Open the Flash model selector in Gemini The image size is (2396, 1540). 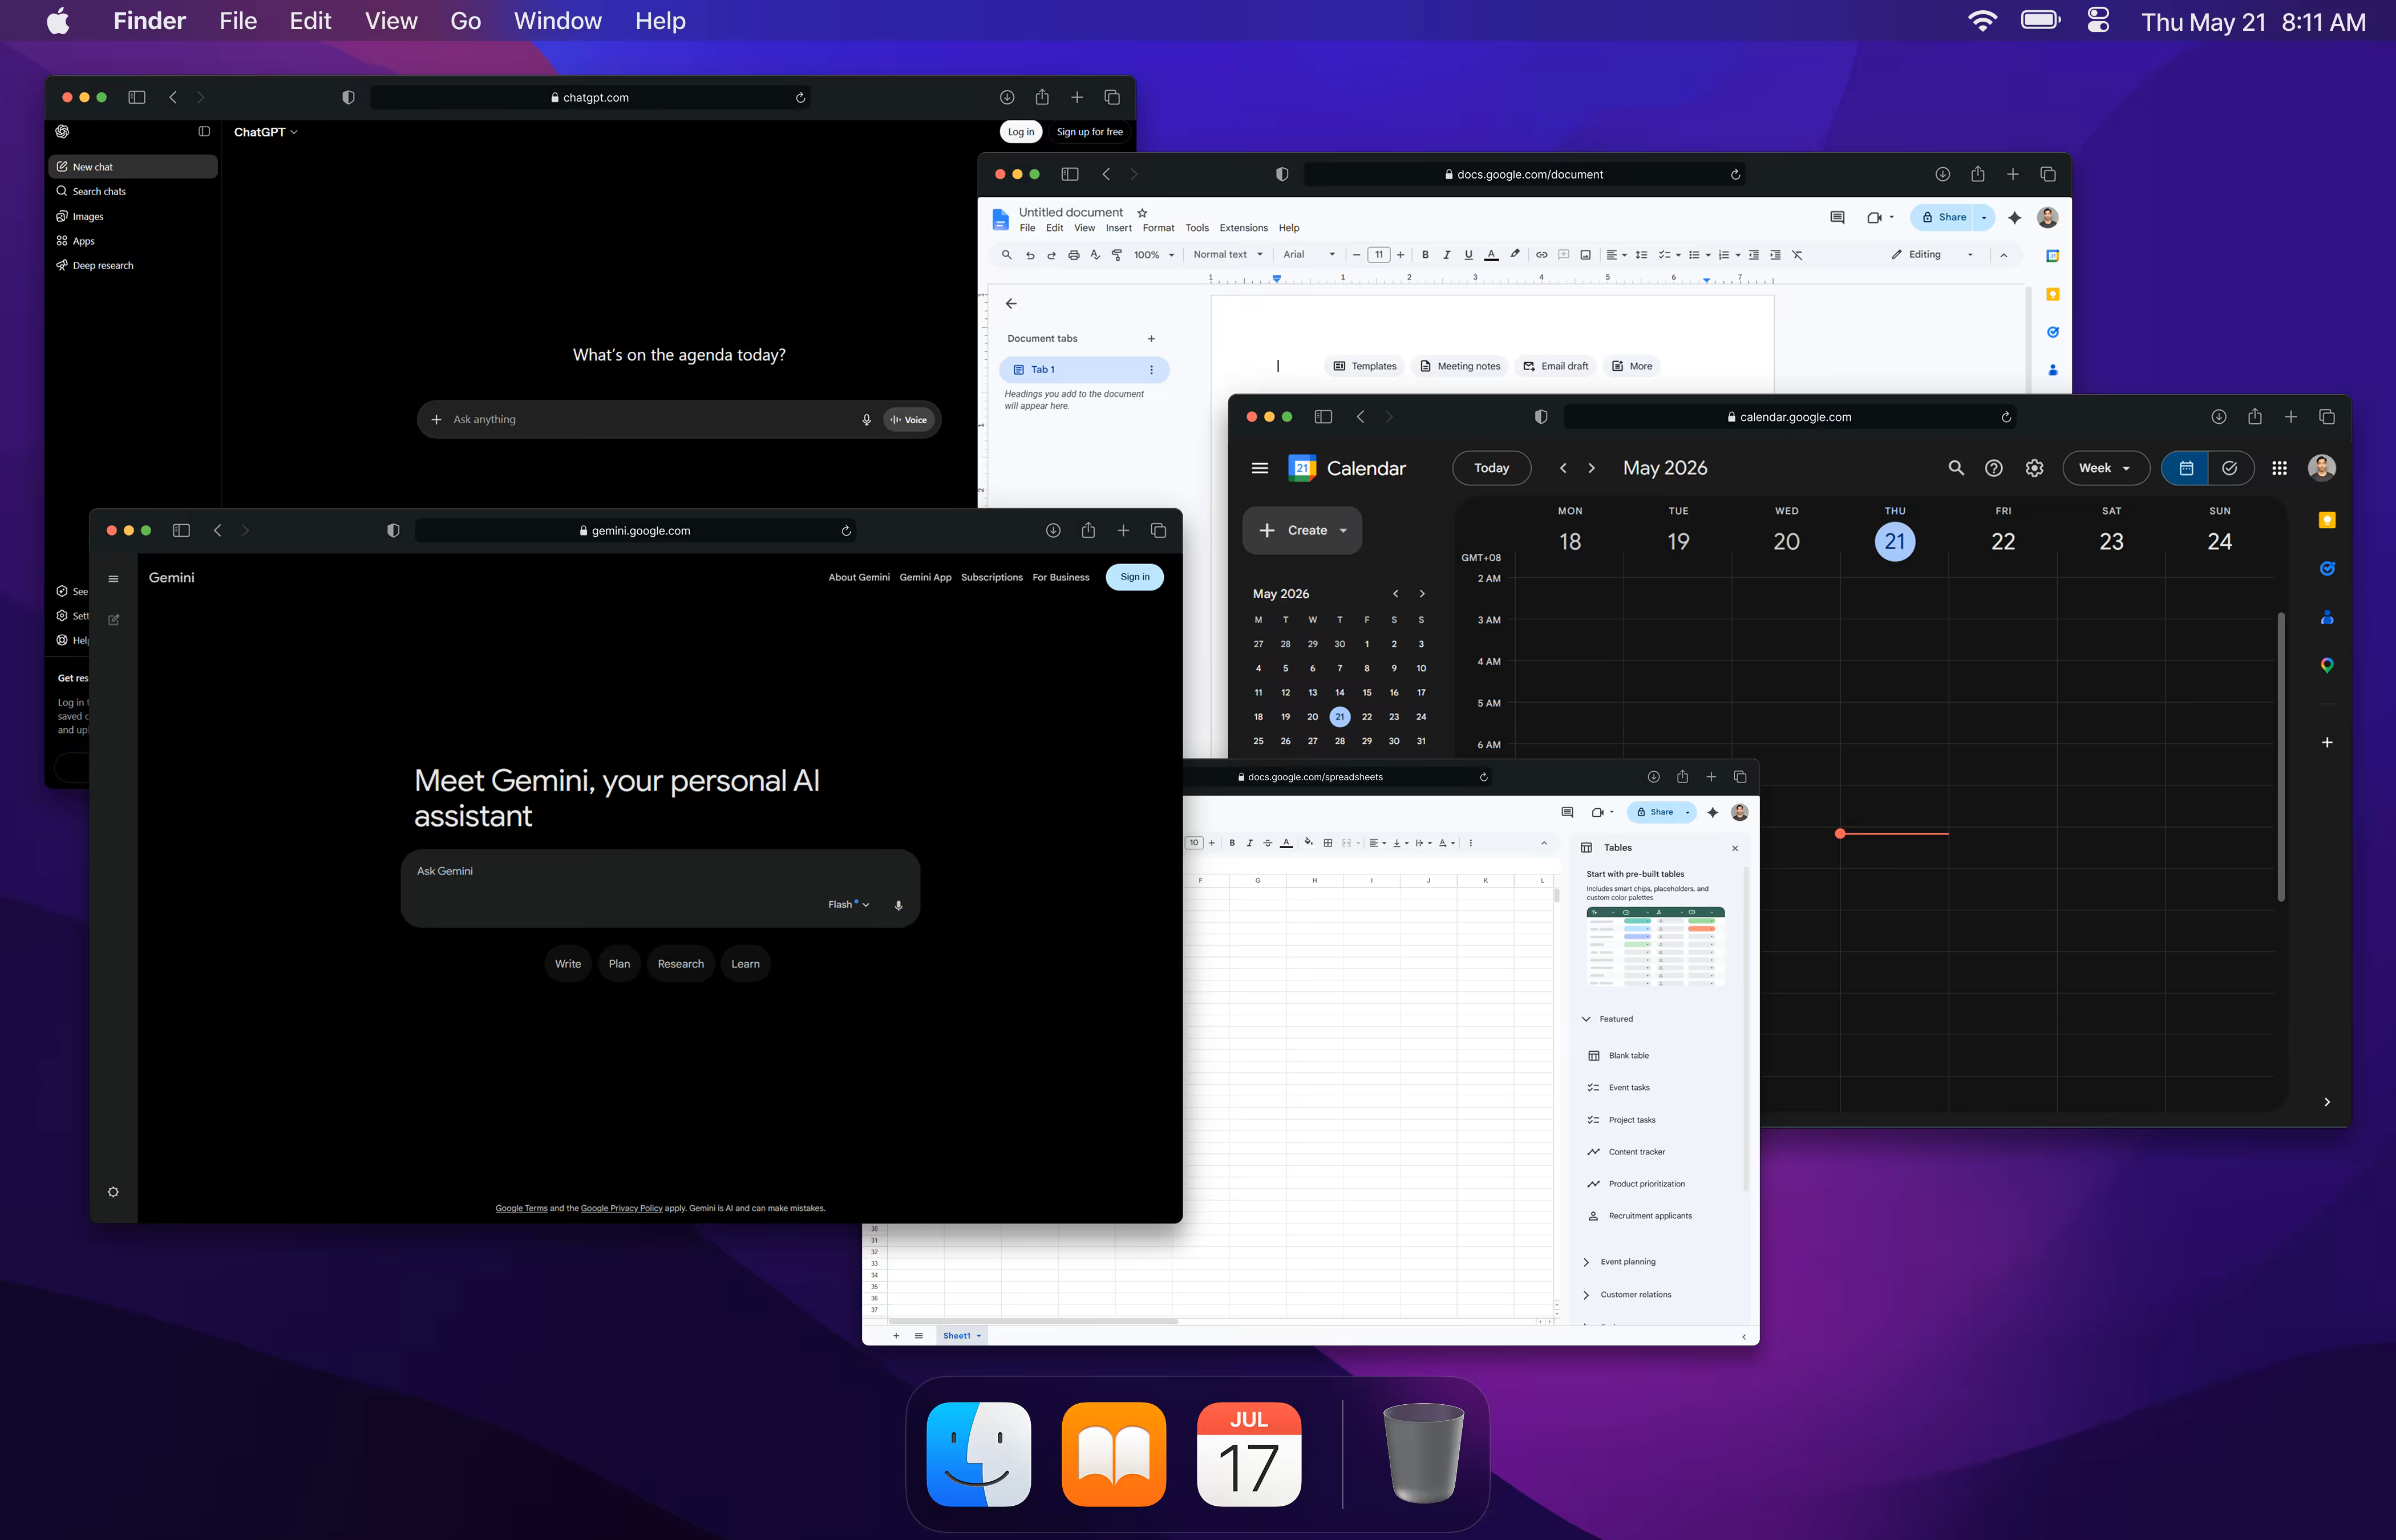(849, 905)
